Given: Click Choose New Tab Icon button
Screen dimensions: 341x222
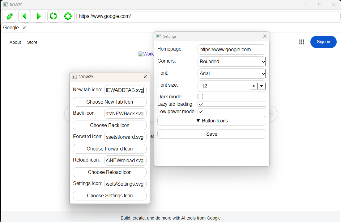Looking at the screenshot, I should pos(110,102).
